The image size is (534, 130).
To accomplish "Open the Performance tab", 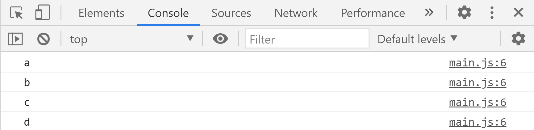I will (x=373, y=13).
